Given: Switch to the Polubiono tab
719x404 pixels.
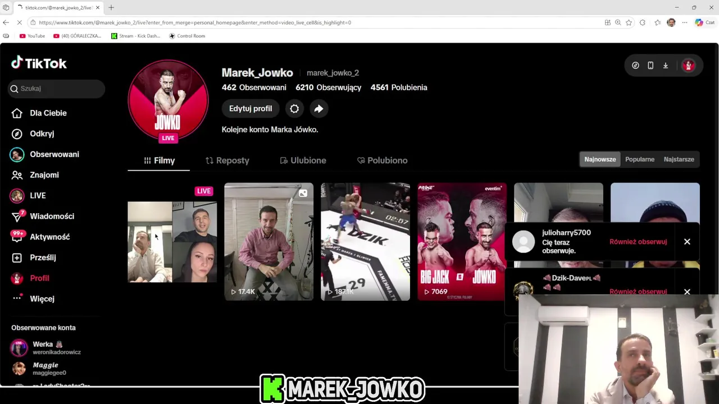Looking at the screenshot, I should pyautogui.click(x=382, y=160).
